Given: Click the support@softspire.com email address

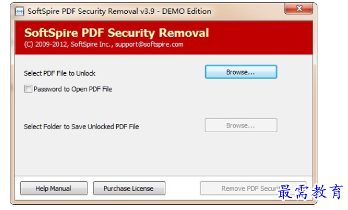Looking at the screenshot, I should [x=149, y=44].
